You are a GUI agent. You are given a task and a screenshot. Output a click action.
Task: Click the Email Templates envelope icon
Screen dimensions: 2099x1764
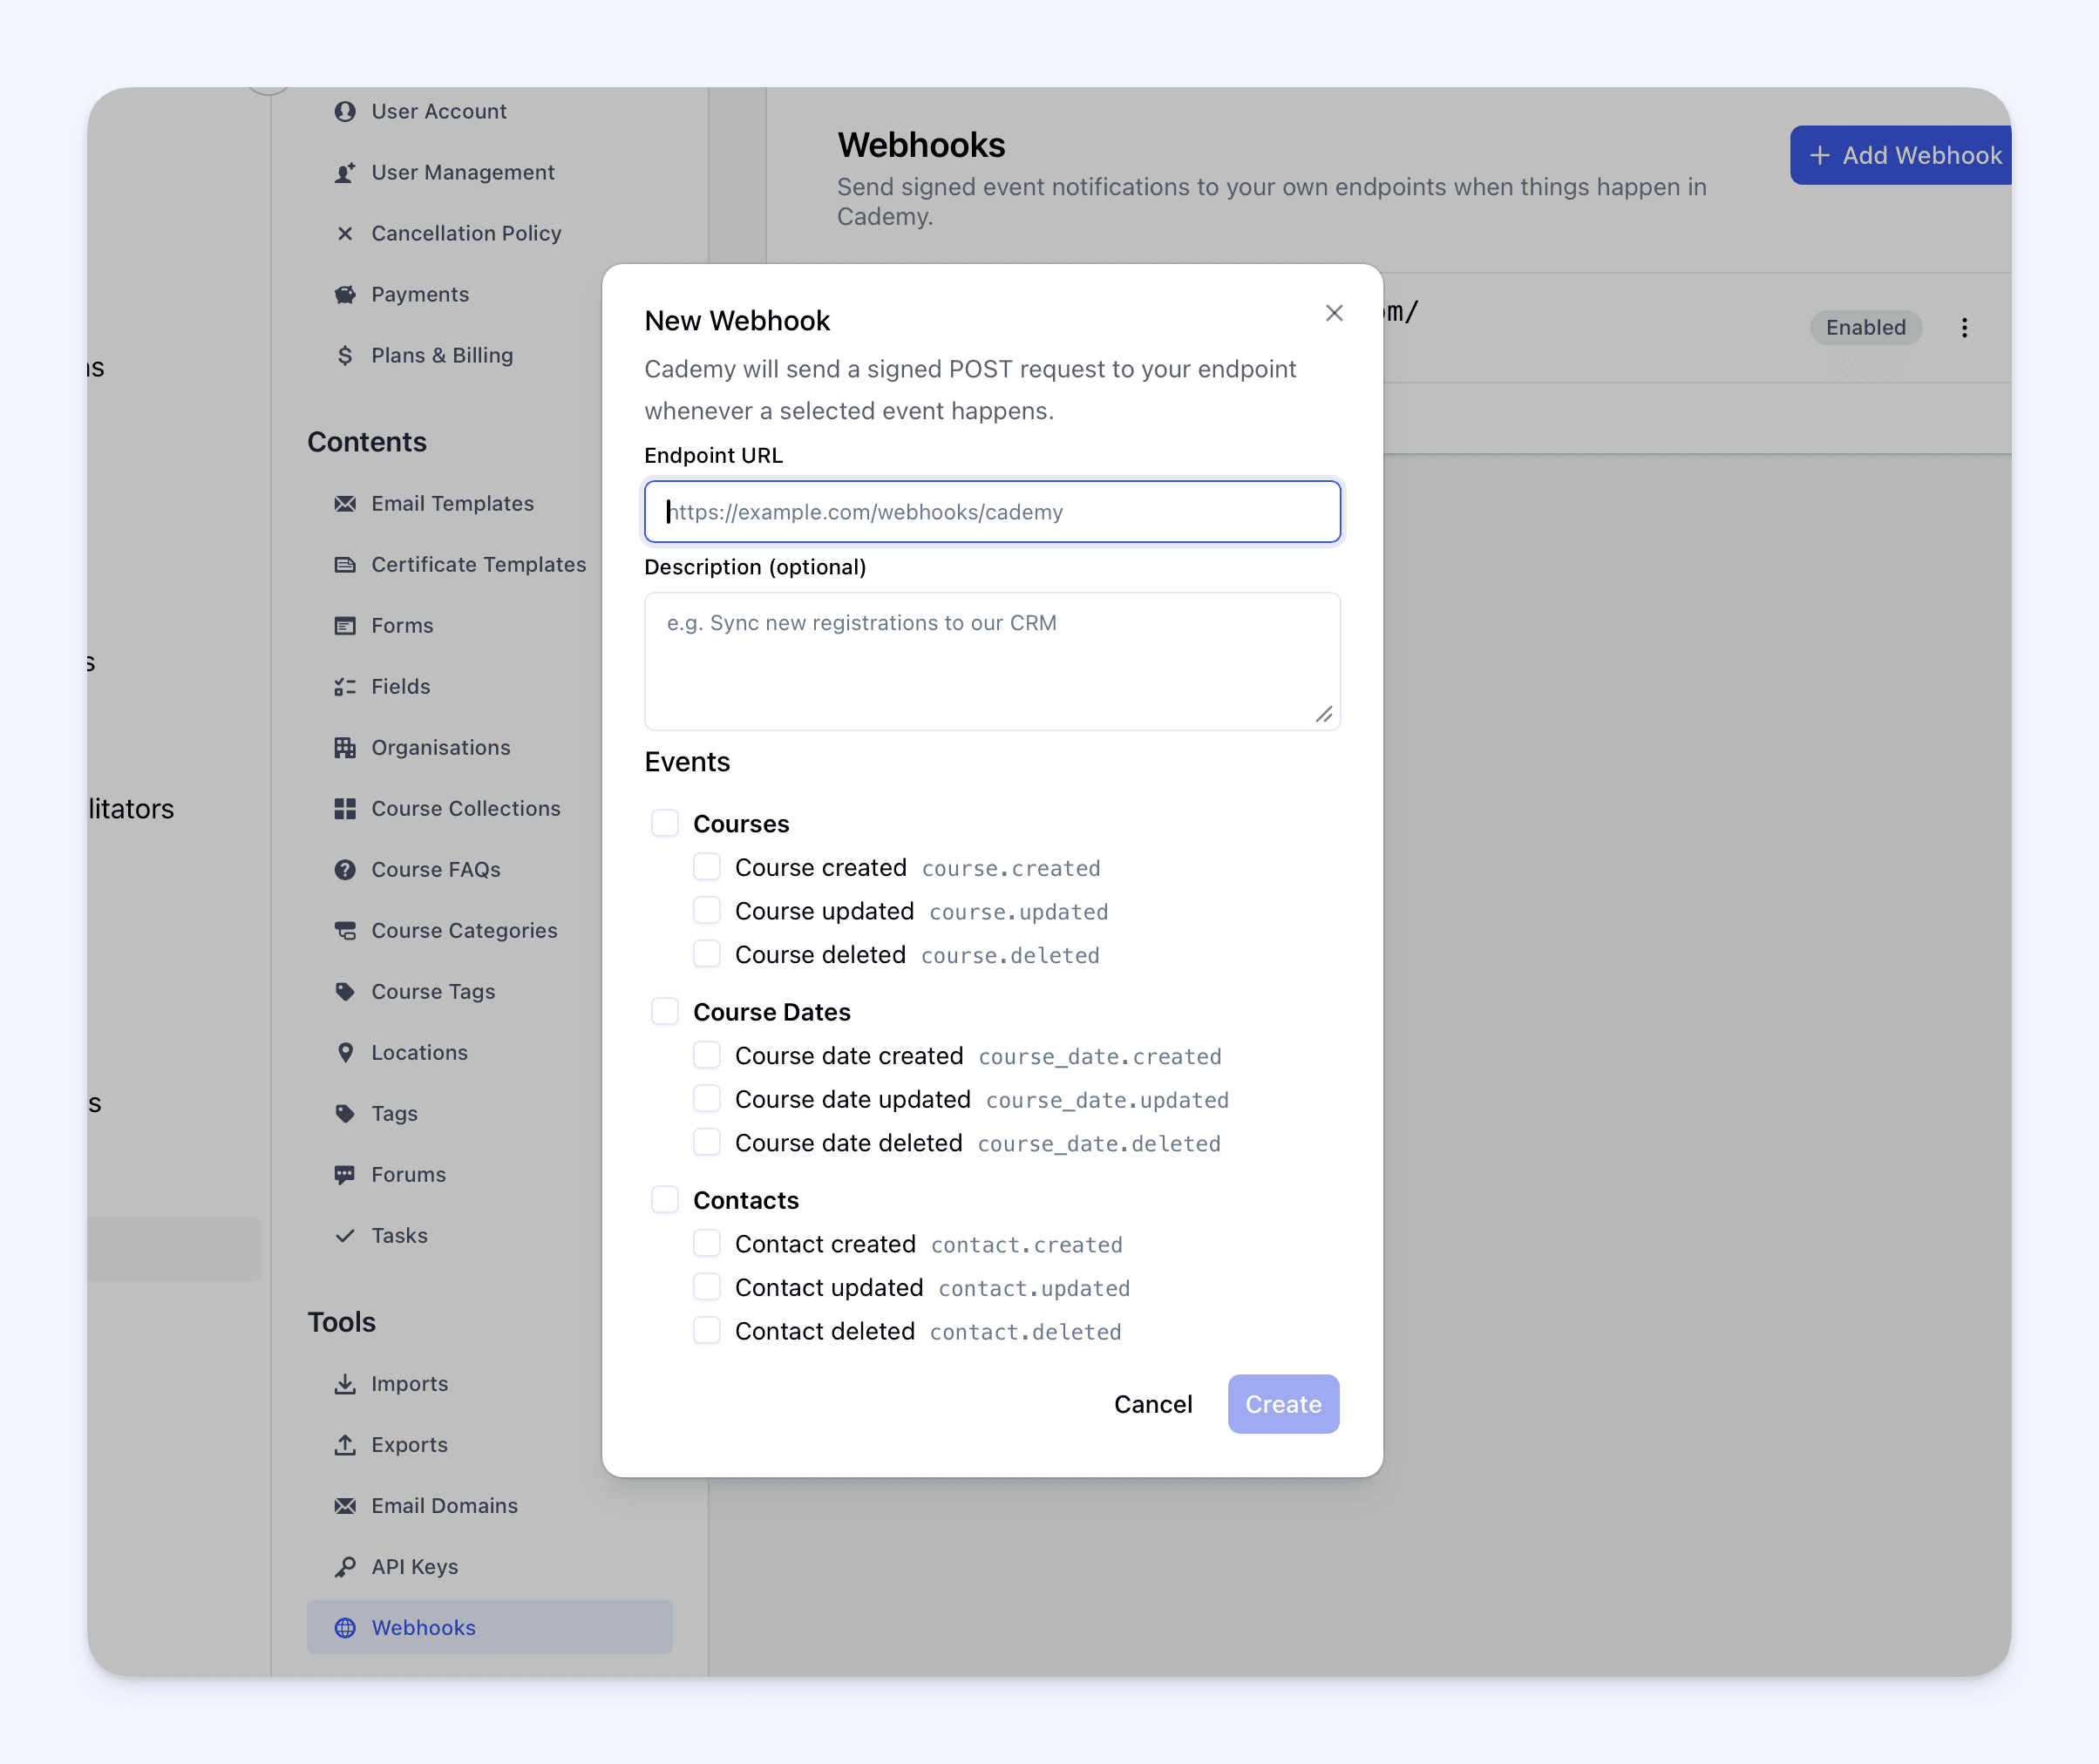345,503
